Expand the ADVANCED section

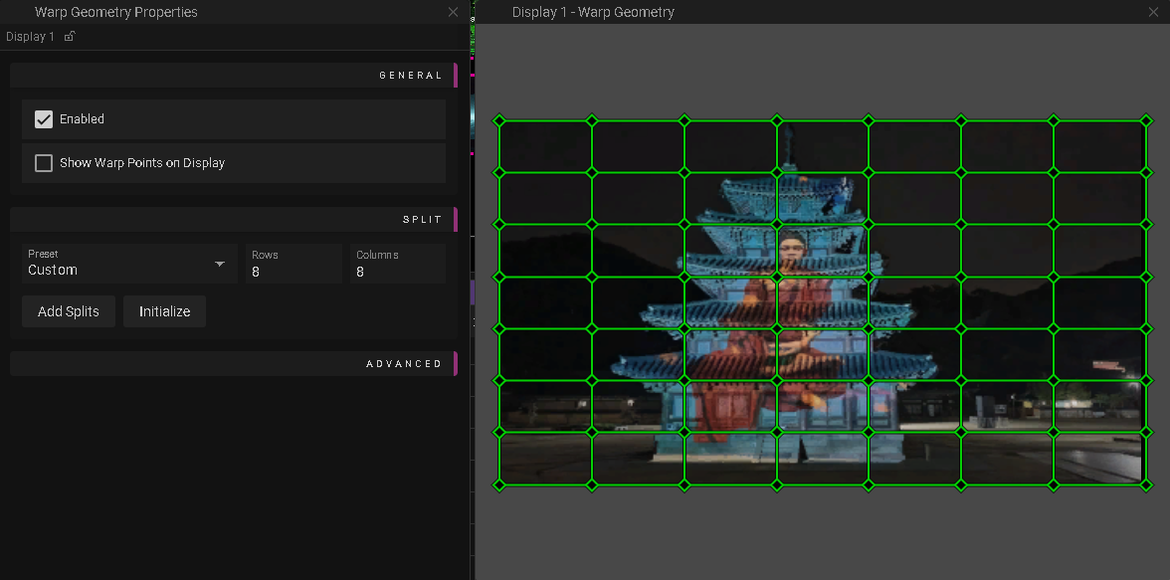(234, 363)
